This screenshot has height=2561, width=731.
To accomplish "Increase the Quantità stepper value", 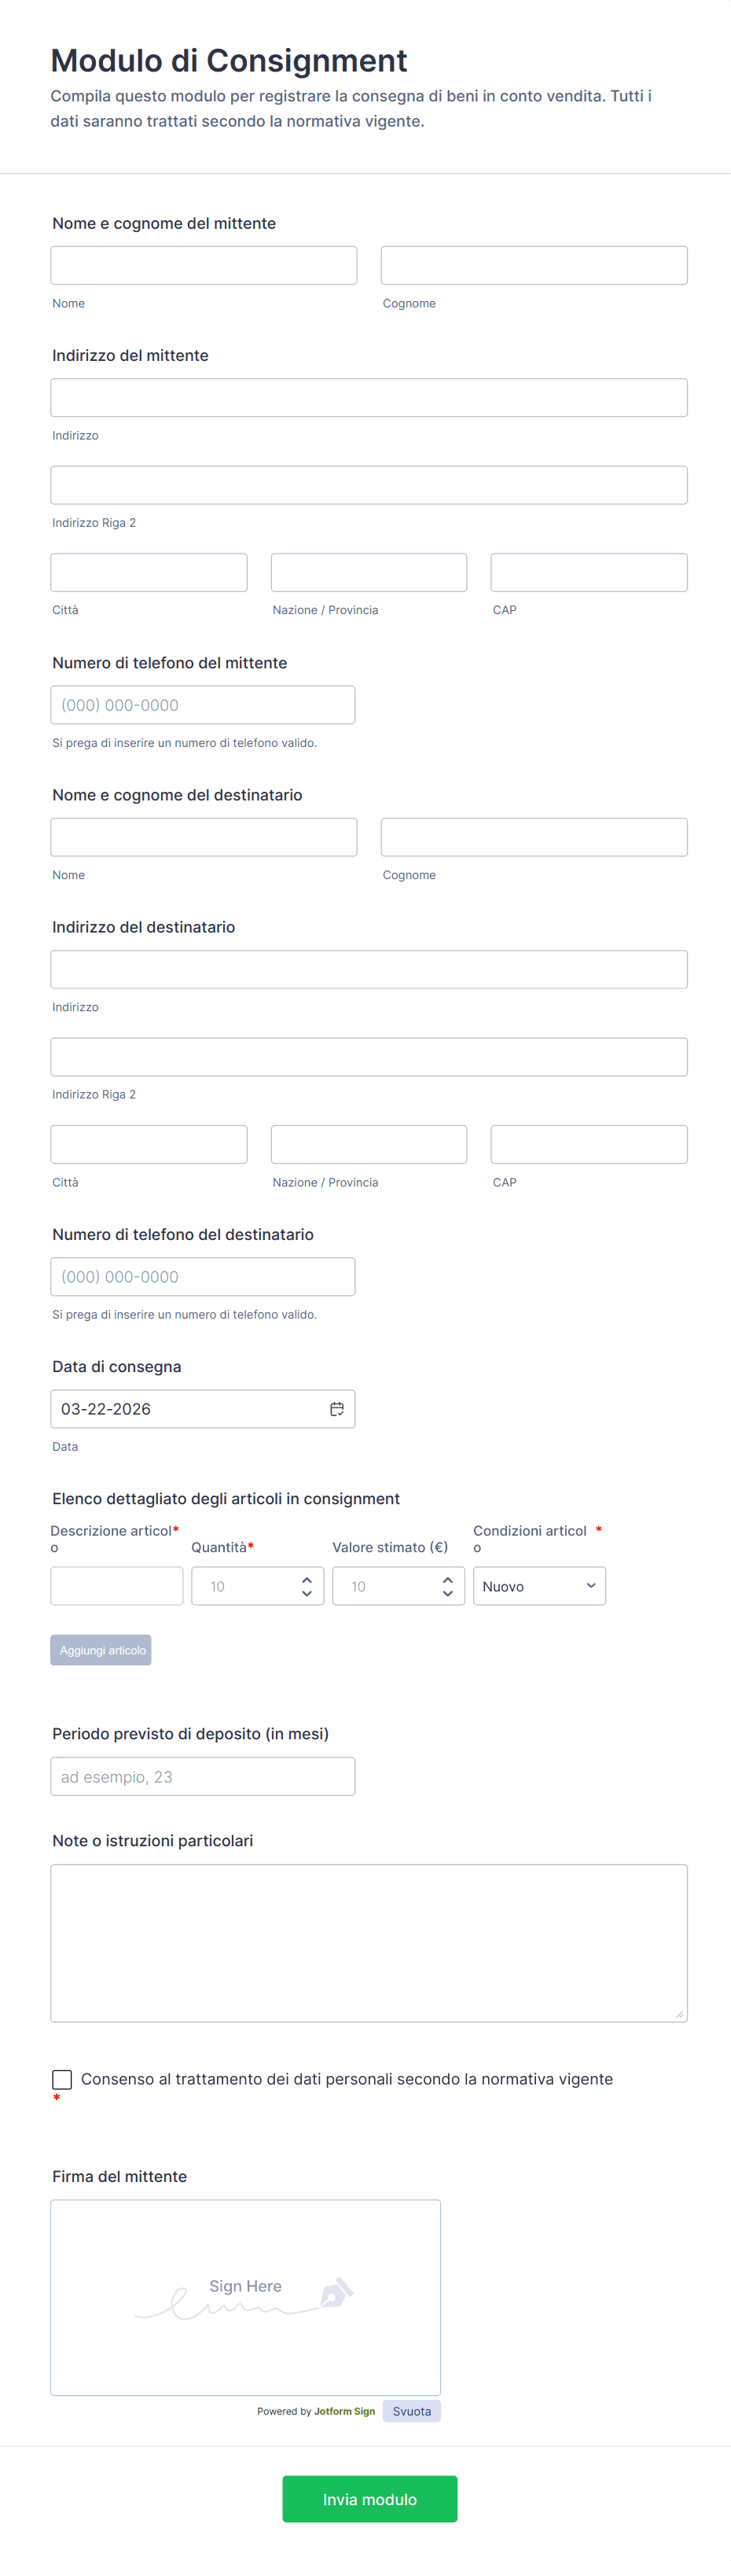I will pyautogui.click(x=307, y=1580).
